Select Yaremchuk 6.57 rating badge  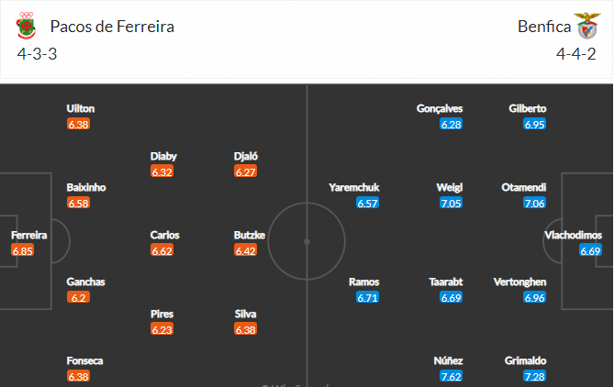tap(367, 203)
